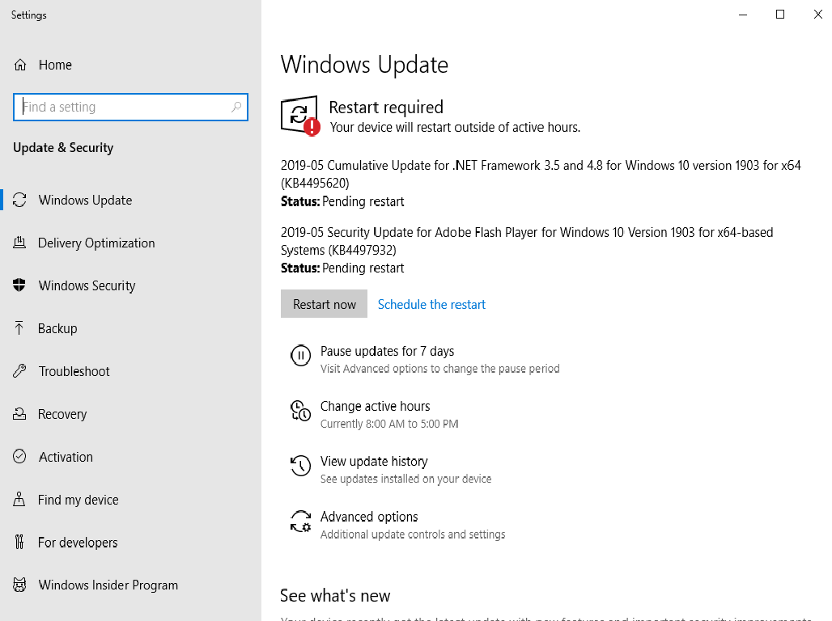The width and height of the screenshot is (832, 621).
Task: Click the Windows Security shield icon
Action: [19, 285]
